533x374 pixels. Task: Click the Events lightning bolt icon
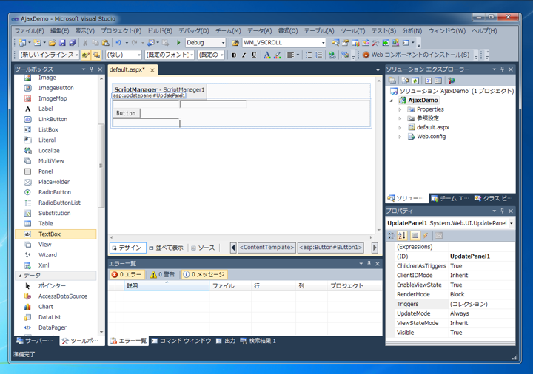coord(426,236)
